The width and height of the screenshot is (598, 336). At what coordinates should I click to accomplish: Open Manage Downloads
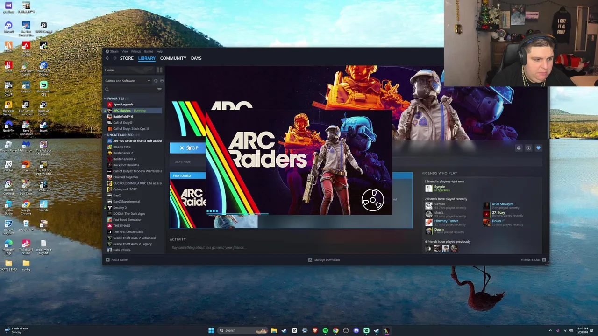click(x=324, y=260)
